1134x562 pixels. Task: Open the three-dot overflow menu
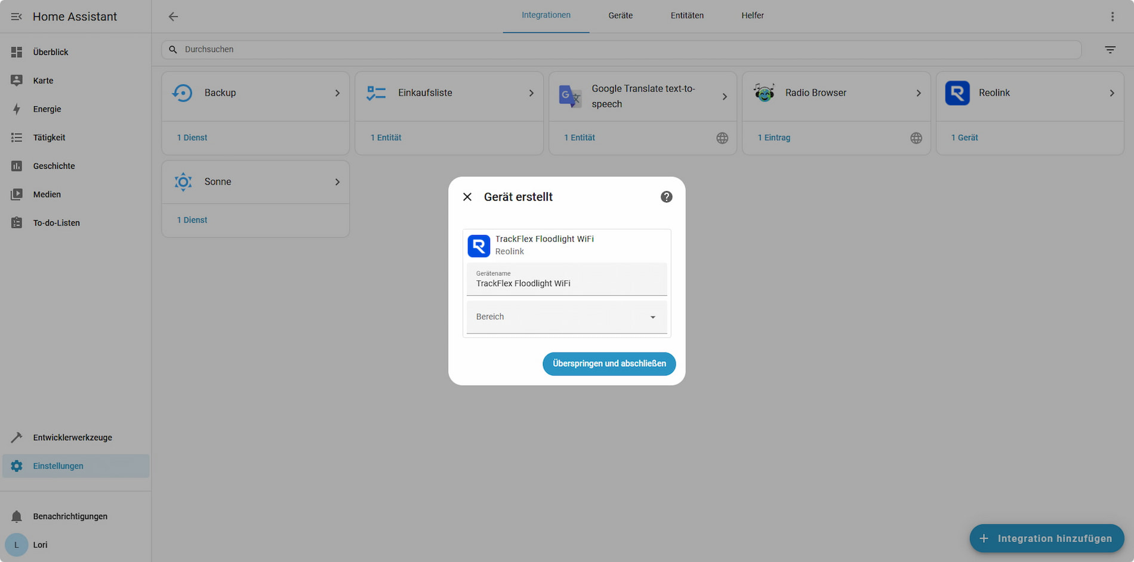pos(1112,17)
